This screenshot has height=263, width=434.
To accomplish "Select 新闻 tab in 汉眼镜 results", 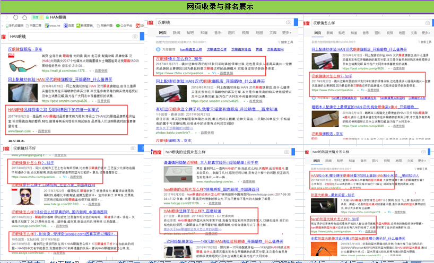I will 176,33.
